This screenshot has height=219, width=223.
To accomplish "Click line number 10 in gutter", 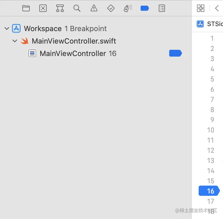I will point(211,130).
